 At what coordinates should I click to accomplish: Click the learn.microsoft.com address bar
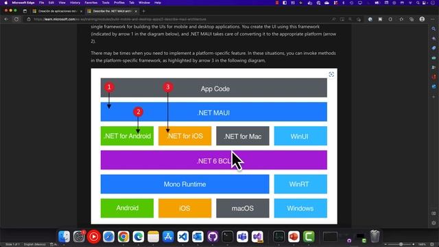pyautogui.click(x=179, y=19)
